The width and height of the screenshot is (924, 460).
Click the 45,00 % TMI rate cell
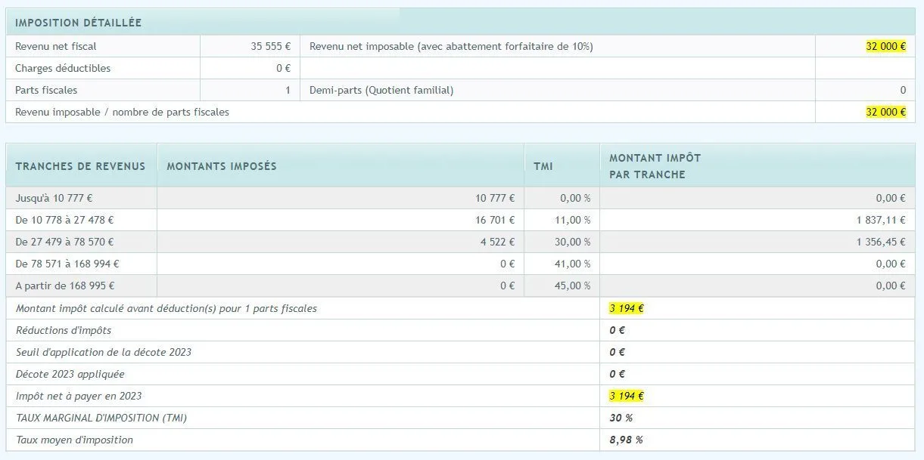click(x=575, y=286)
